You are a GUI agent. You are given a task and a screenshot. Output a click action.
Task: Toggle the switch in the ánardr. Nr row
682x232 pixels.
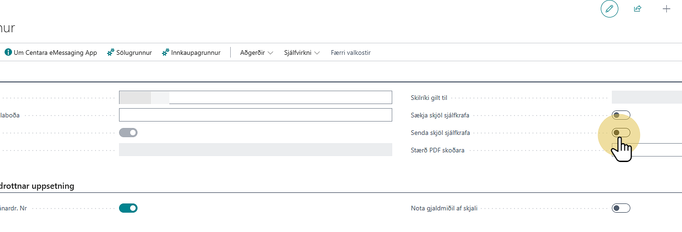[128, 208]
